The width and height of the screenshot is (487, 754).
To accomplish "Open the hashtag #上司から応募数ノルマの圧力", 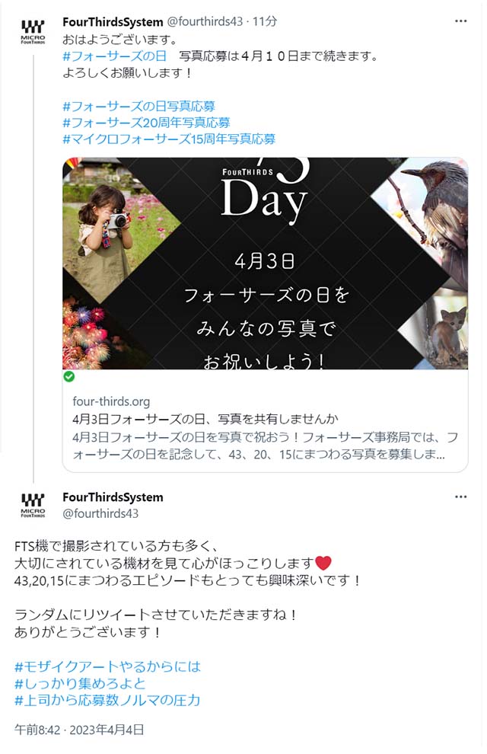I will (x=107, y=700).
